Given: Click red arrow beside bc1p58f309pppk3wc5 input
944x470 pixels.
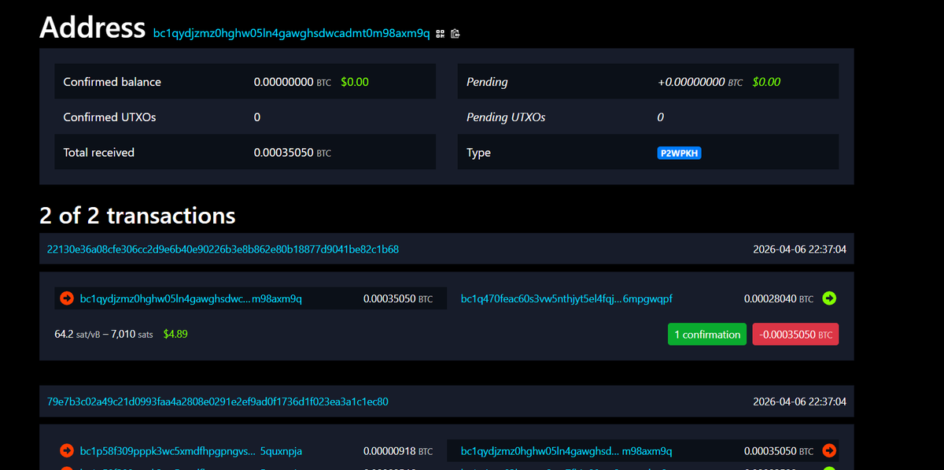Looking at the screenshot, I should (67, 451).
